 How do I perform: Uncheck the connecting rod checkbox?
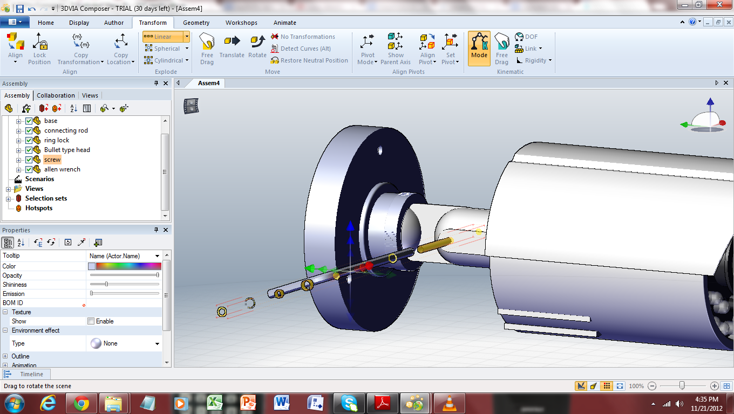29,130
